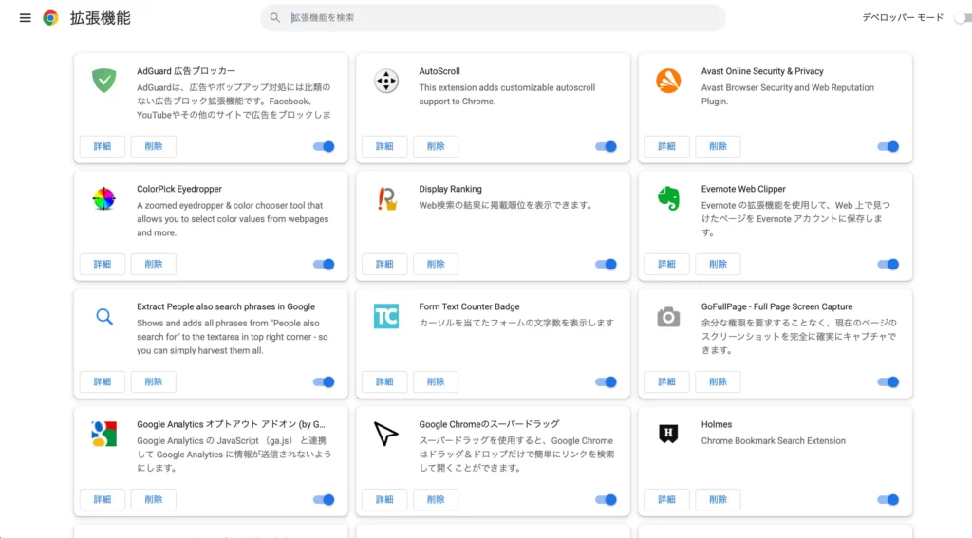Open 詳細 for Extract People also search

[x=103, y=381]
